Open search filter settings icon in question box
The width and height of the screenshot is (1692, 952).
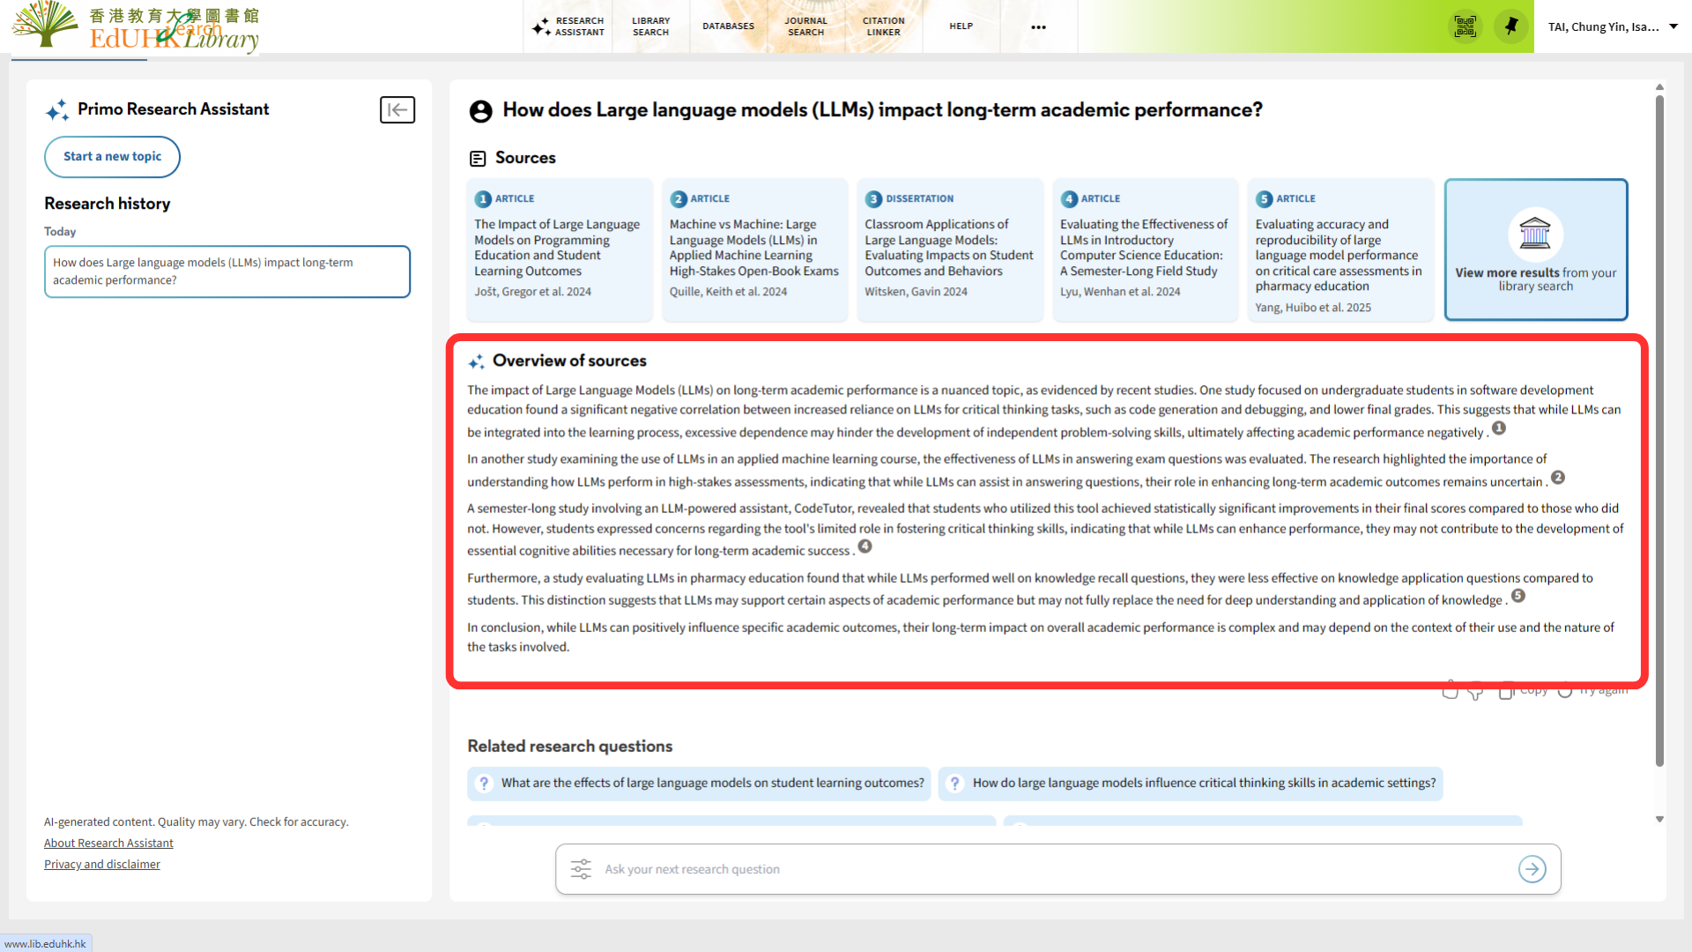tap(581, 869)
